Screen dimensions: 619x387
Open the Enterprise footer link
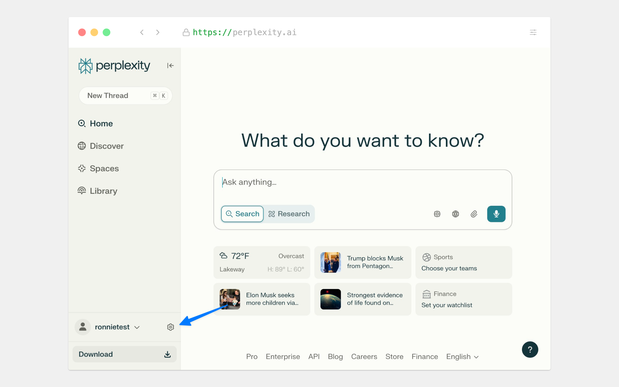283,357
